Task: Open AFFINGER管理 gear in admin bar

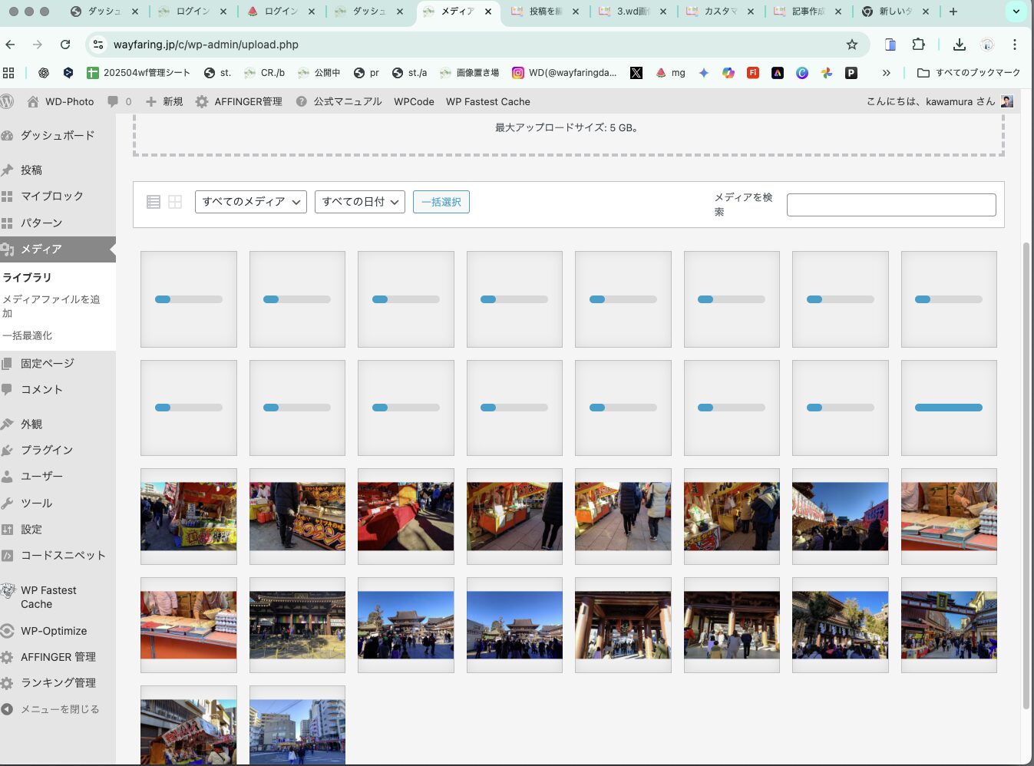Action: coord(202,101)
